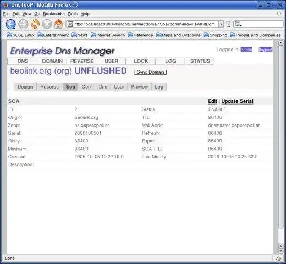Select the Conf sub-tab
286x264 pixels.
[x=87, y=87]
